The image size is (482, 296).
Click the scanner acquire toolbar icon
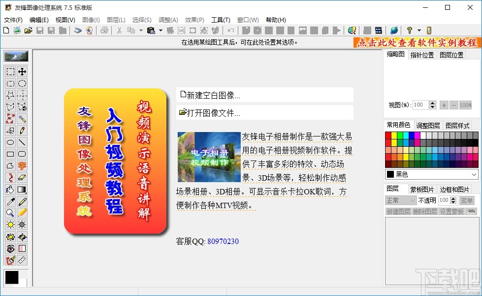coord(78,30)
